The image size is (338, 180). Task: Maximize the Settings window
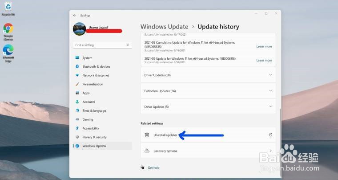point(266,13)
